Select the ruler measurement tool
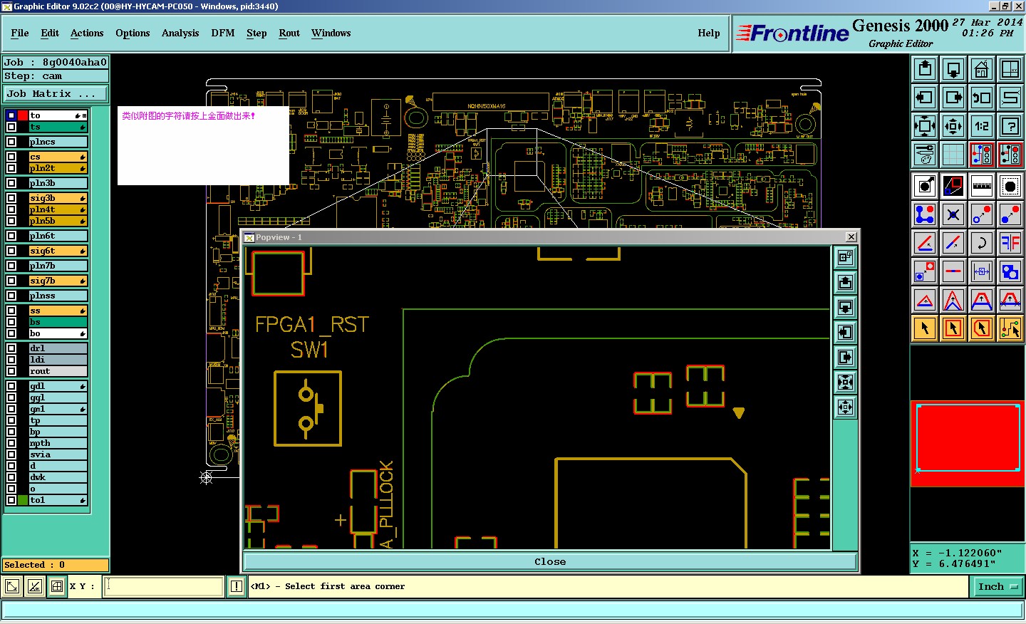The width and height of the screenshot is (1026, 624). (981, 186)
